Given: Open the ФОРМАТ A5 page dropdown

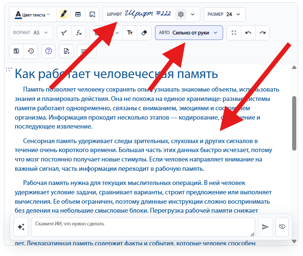Looking at the screenshot, I should coord(31,33).
